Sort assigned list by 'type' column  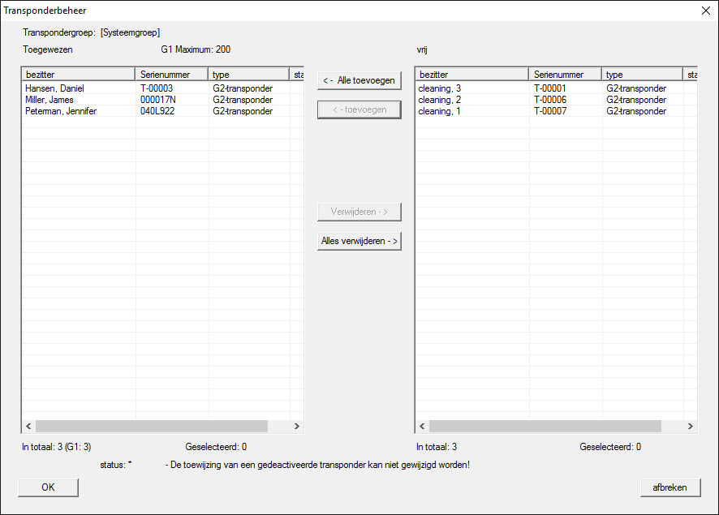click(248, 75)
